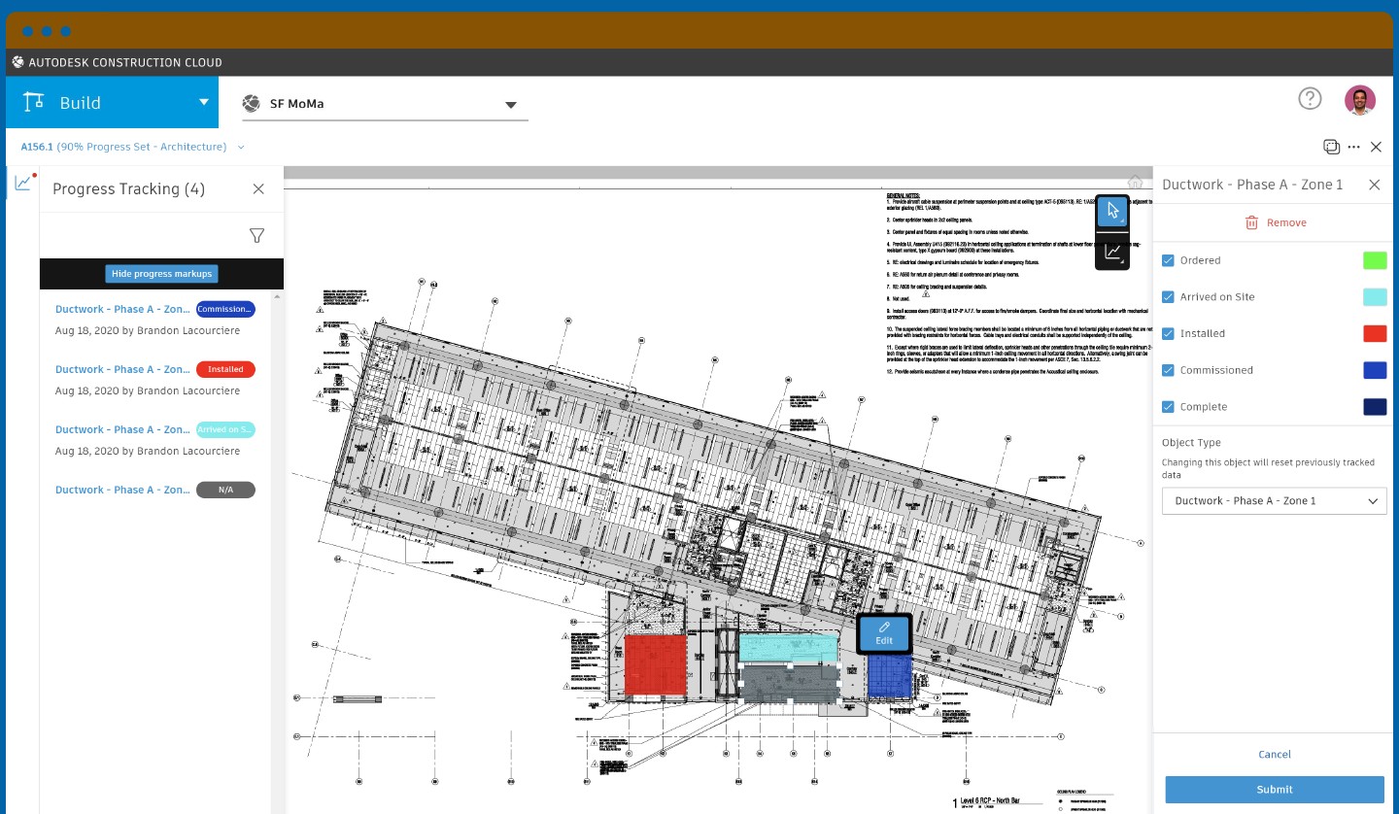Click the Remove link with trash icon
Image resolution: width=1399 pixels, height=814 pixels.
click(1276, 222)
